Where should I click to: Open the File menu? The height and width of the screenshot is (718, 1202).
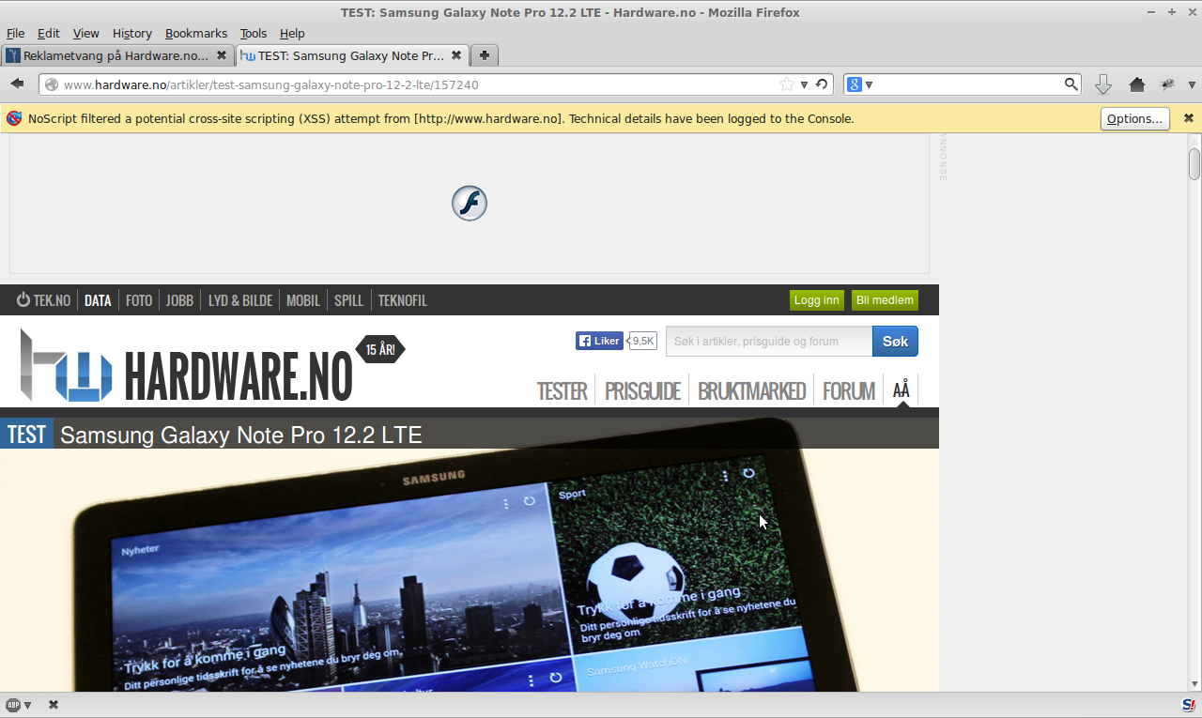click(15, 33)
